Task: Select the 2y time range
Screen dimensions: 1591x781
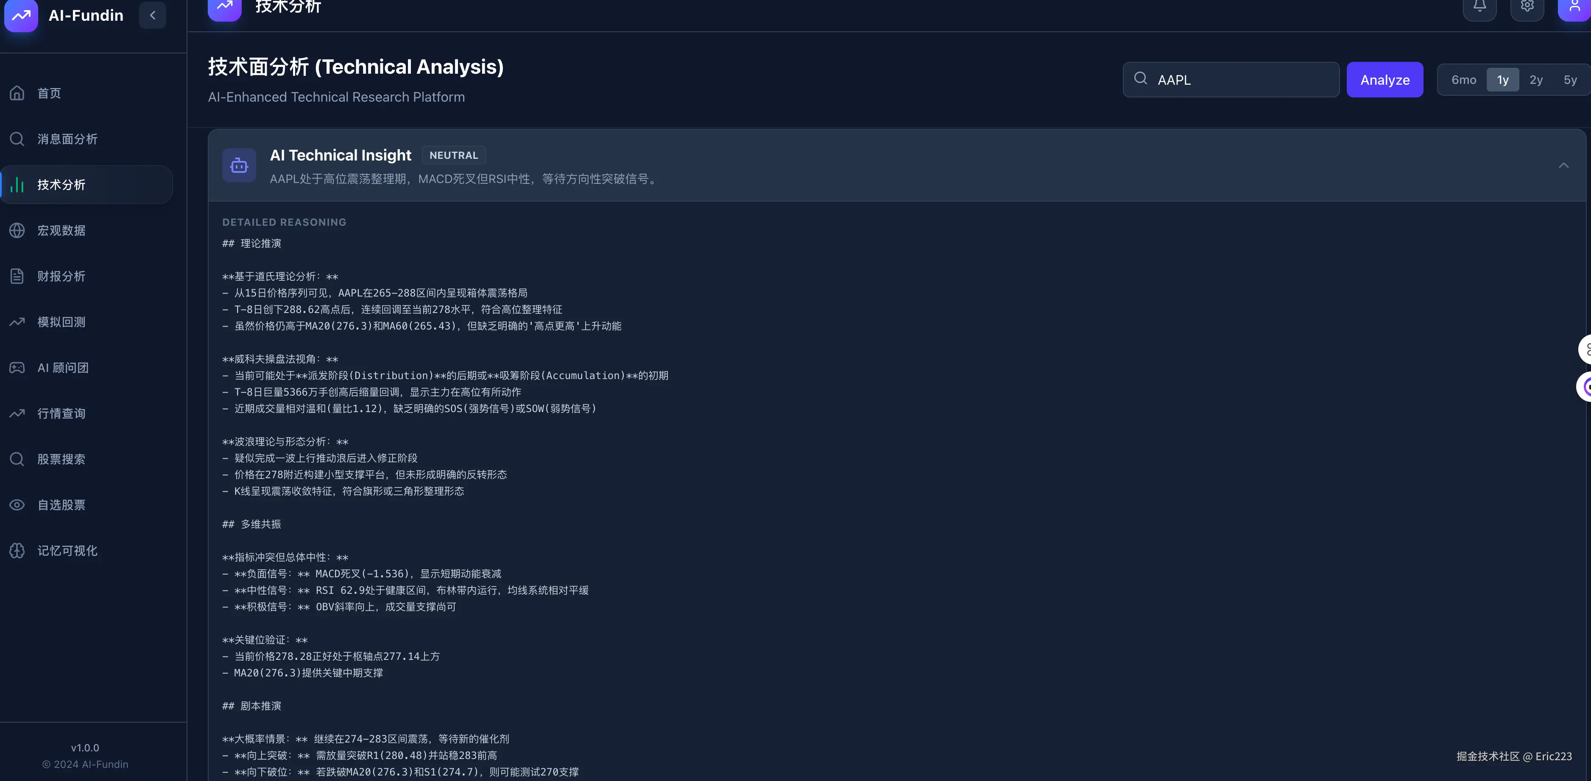Action: click(1536, 80)
